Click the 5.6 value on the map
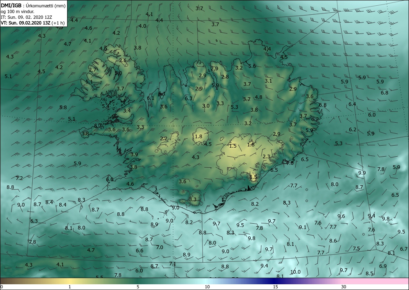This screenshot has width=409, height=290. click(252, 66)
